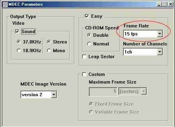The width and height of the screenshot is (175, 127).
Task: Maximize the MDEC Parameters window
Action: click(x=165, y=4)
